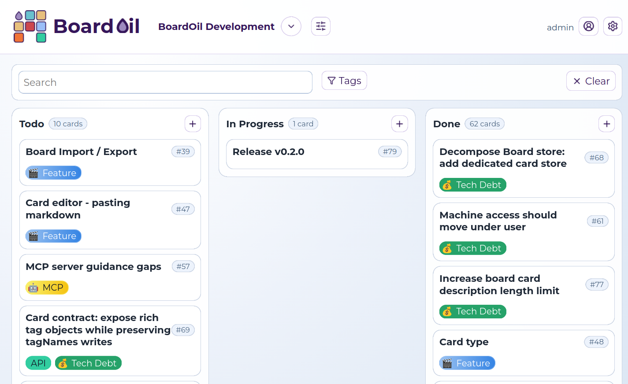Screen dimensions: 628x384
Task: Open board settings sliders icon
Action: (x=320, y=26)
